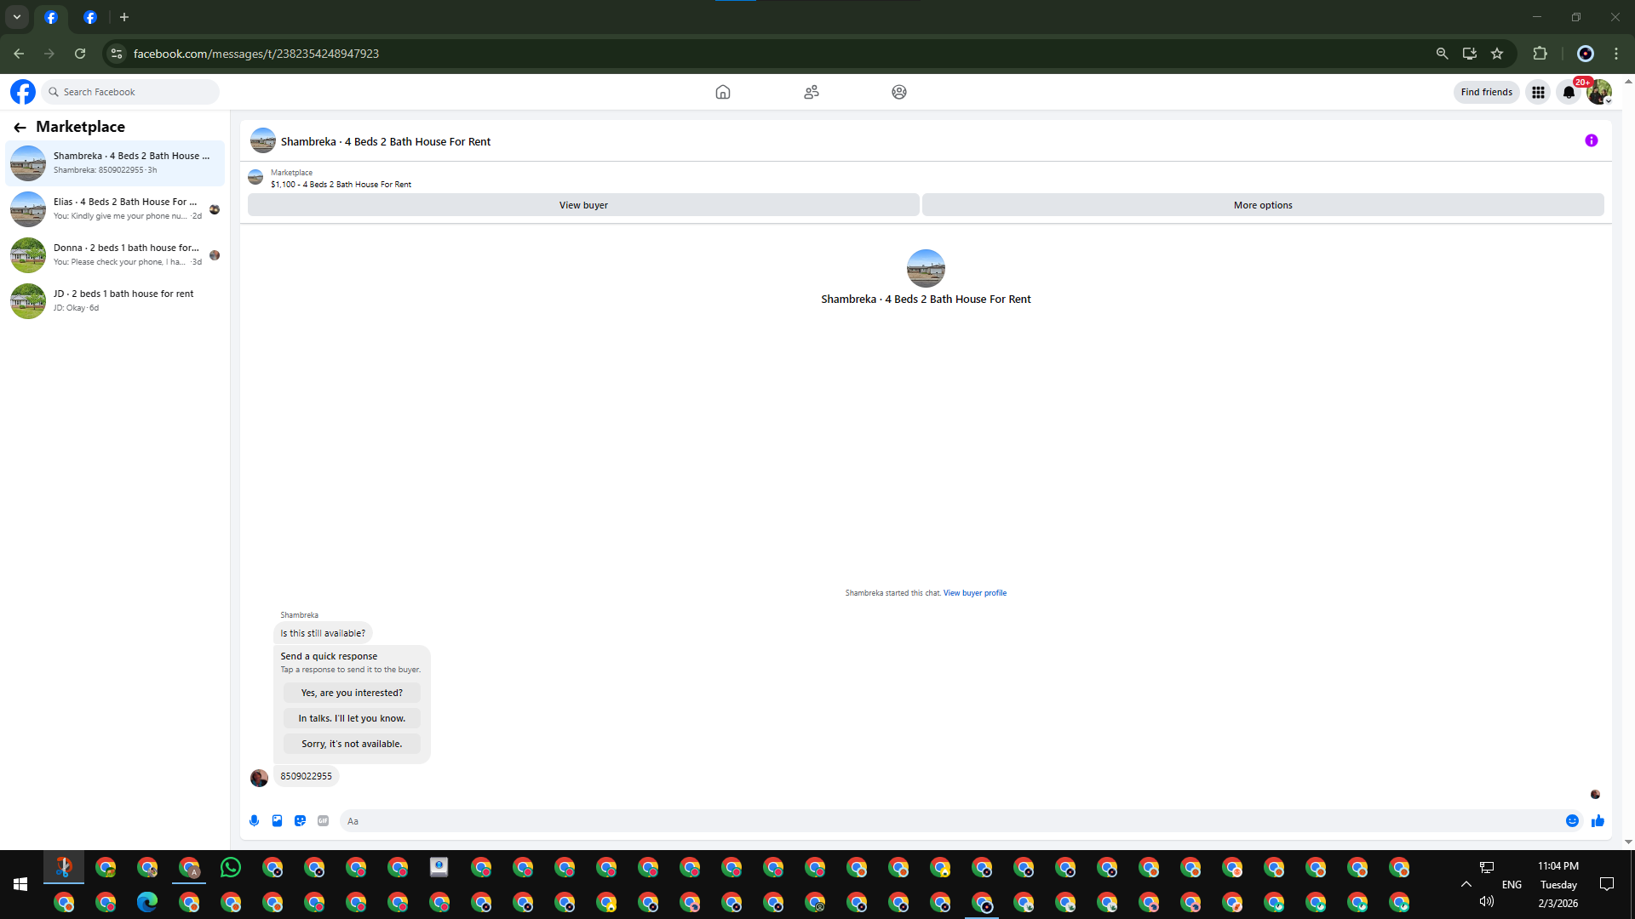Send 'Yes, are you interested?' quick response

click(352, 693)
